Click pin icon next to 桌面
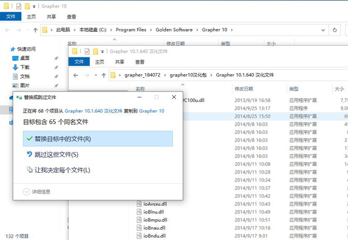Viewport: 348px width, 240px height. tap(56, 59)
